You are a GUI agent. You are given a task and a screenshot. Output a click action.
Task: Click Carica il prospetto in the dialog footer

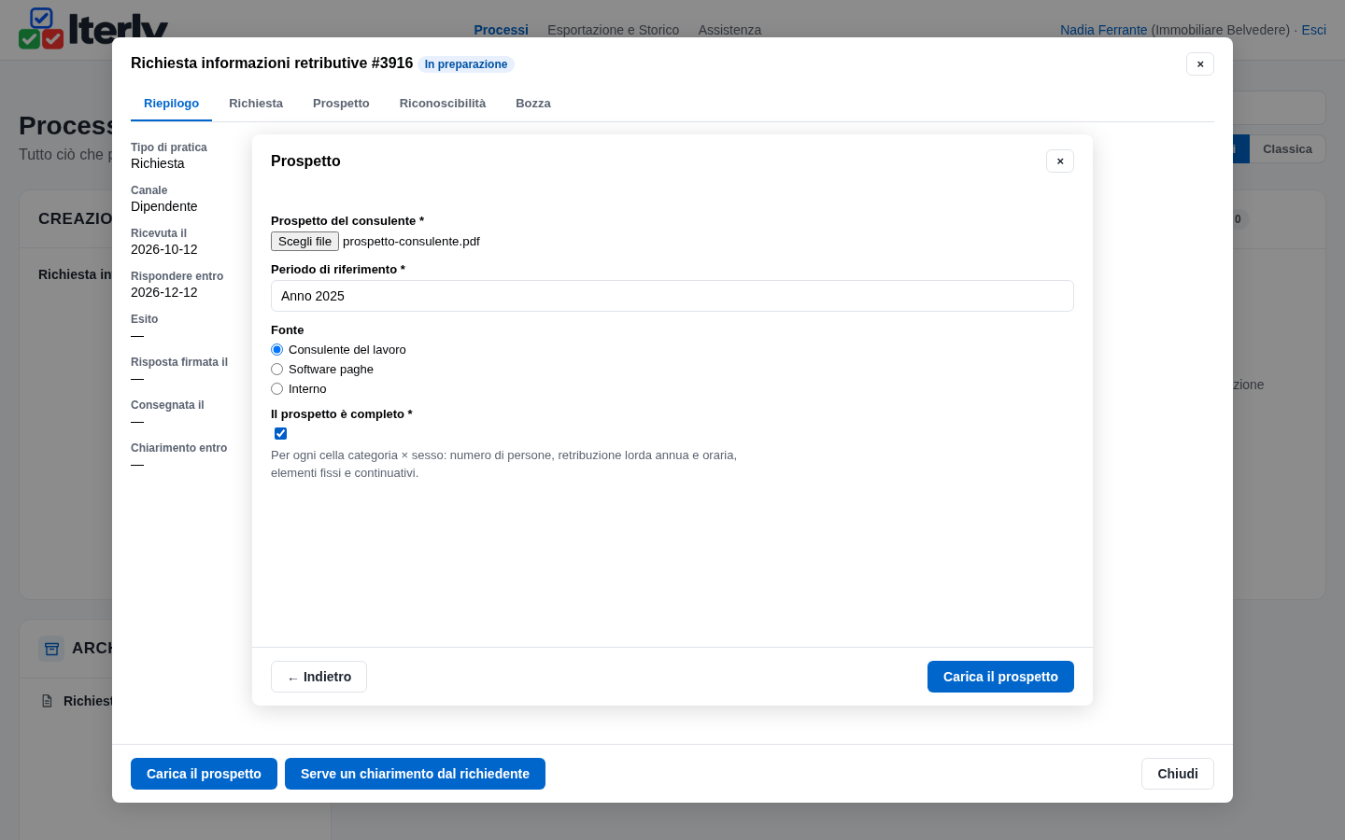(204, 774)
